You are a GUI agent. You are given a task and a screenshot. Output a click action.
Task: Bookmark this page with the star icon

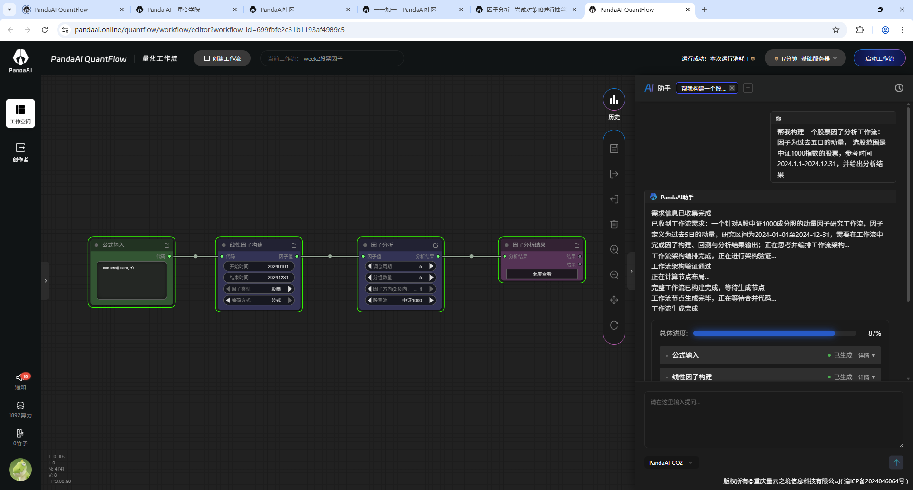pos(836,30)
